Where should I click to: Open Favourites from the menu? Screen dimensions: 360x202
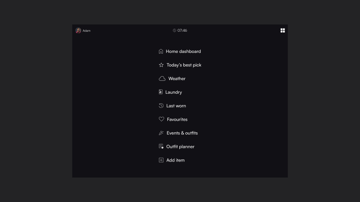[x=177, y=119]
